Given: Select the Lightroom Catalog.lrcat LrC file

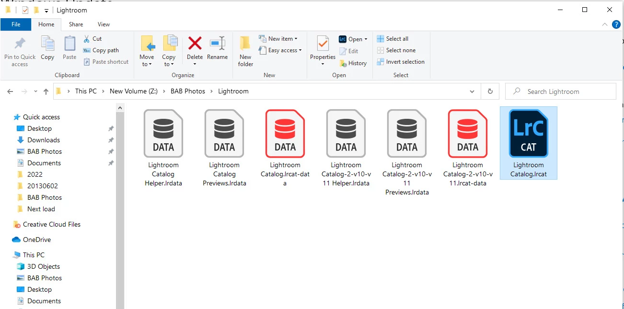Looking at the screenshot, I should [x=529, y=143].
